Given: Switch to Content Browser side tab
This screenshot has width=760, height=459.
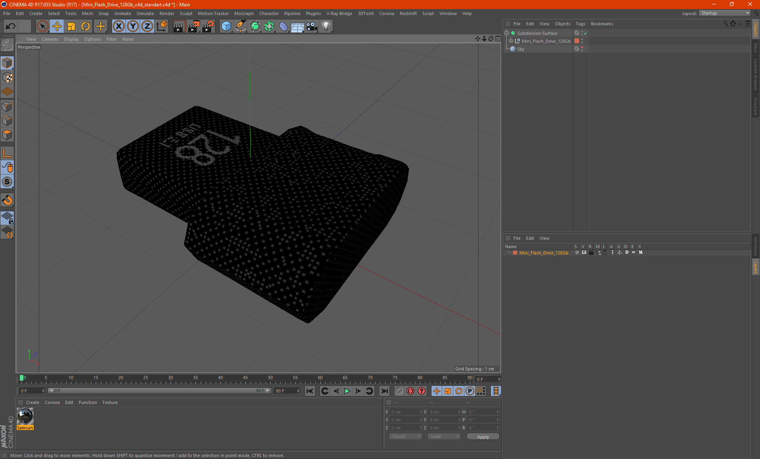Looking at the screenshot, I should (756, 74).
